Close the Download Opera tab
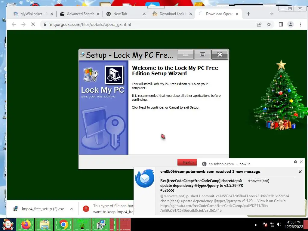The image size is (308, 231). coord(237,14)
